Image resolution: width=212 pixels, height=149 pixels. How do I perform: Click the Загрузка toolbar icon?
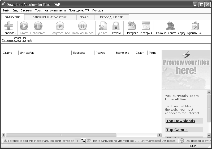(x=132, y=26)
